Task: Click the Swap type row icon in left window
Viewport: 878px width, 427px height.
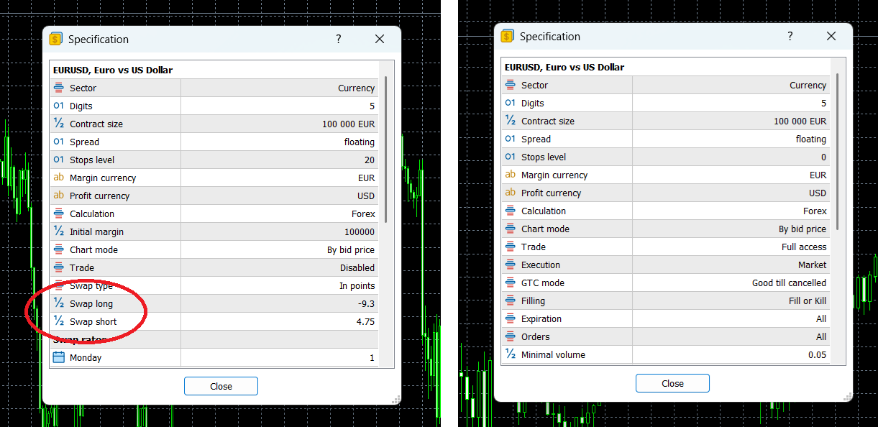Action: (x=59, y=285)
